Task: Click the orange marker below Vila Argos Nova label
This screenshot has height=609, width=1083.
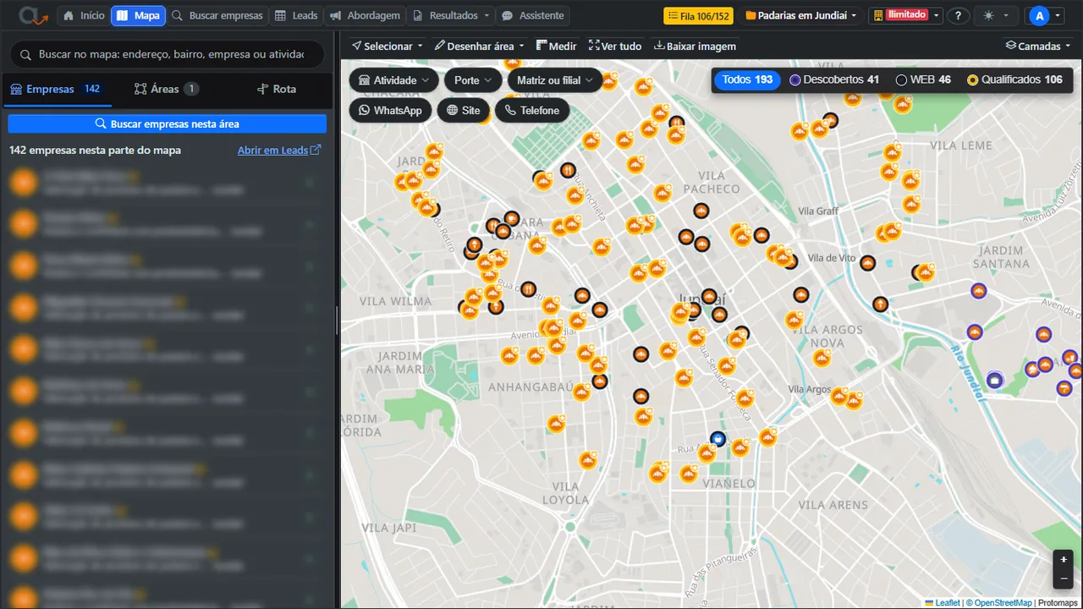Action: click(x=821, y=359)
